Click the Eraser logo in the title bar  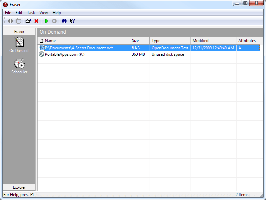pyautogui.click(x=4, y=4)
